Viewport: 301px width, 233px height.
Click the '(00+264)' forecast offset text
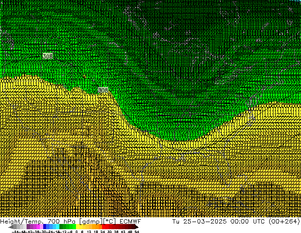pos(284,222)
